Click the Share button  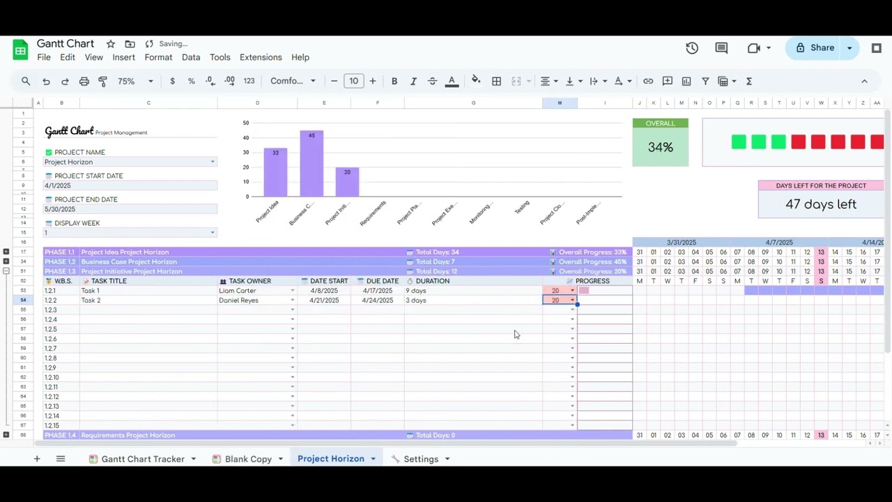pyautogui.click(x=815, y=48)
